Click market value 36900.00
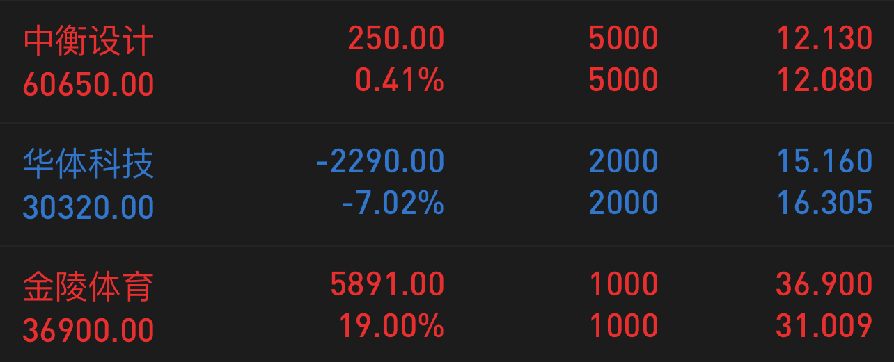Image resolution: width=894 pixels, height=362 pixels. [88, 330]
